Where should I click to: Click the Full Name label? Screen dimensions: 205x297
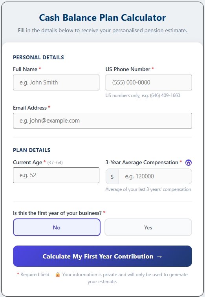point(25,69)
